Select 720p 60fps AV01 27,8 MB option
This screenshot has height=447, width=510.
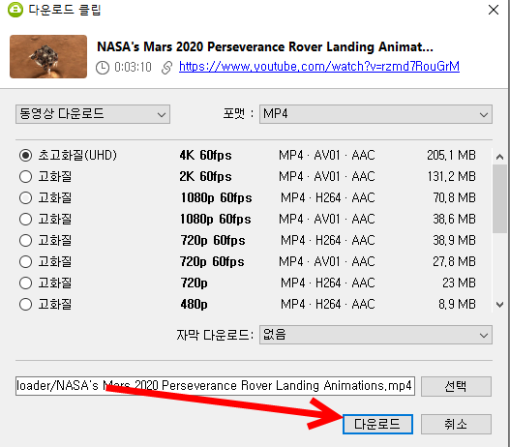pos(26,261)
